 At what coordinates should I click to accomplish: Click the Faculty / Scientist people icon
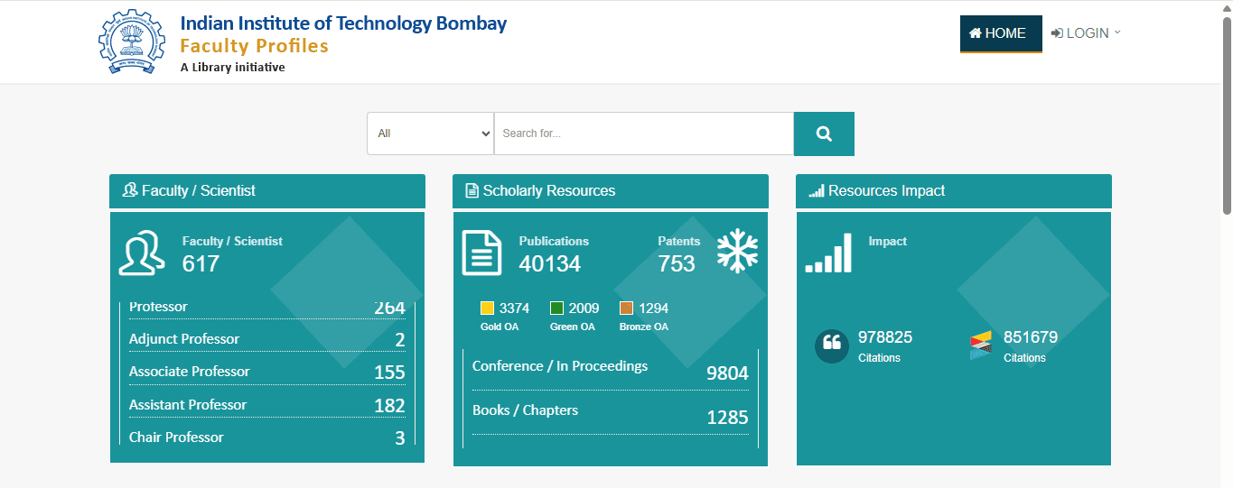[142, 253]
